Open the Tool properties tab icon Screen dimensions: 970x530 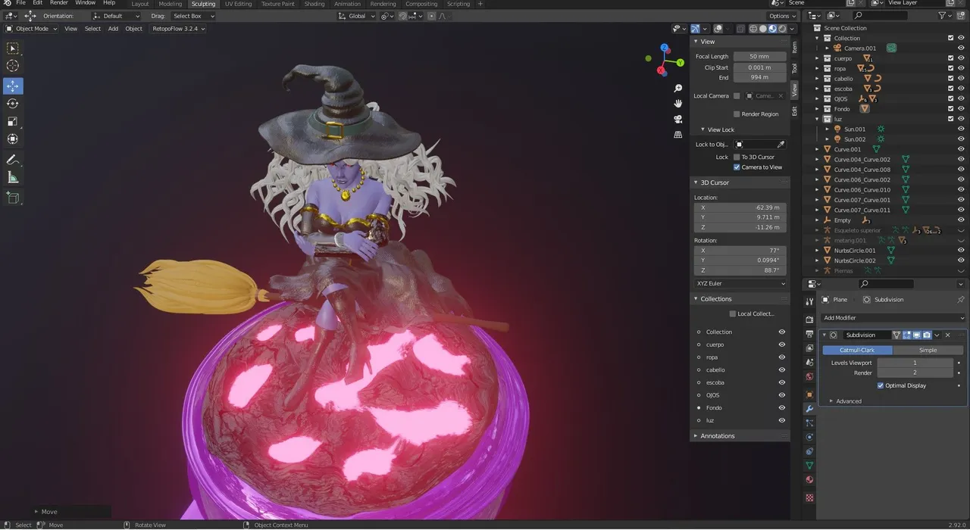pos(809,301)
